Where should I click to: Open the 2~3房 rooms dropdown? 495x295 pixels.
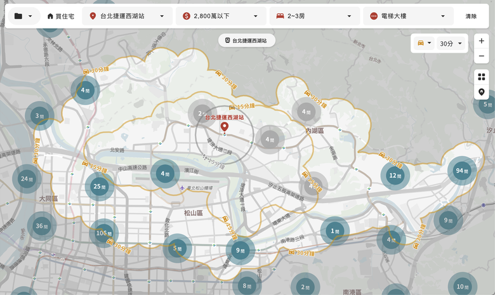tap(314, 16)
